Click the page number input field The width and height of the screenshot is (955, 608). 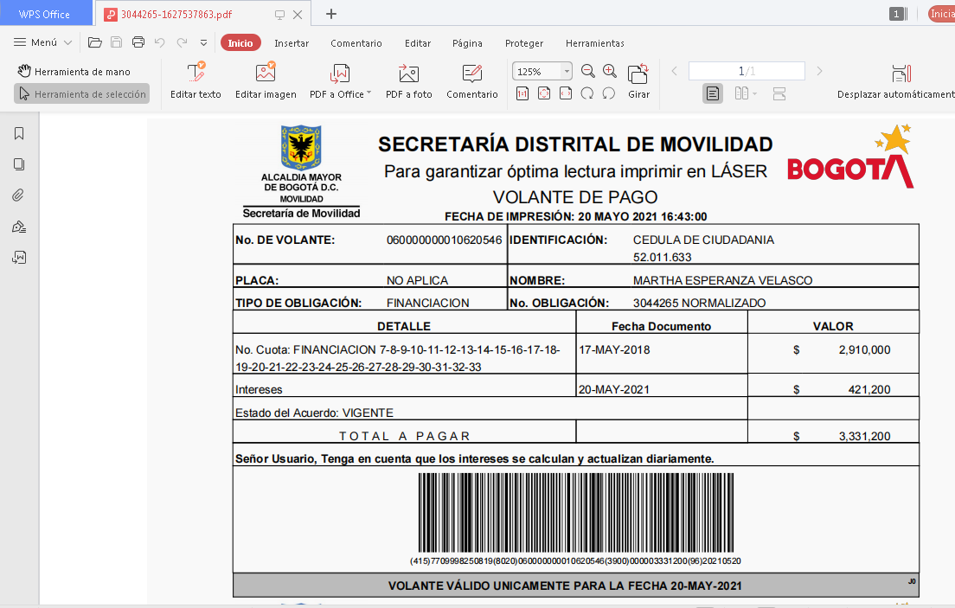(746, 71)
